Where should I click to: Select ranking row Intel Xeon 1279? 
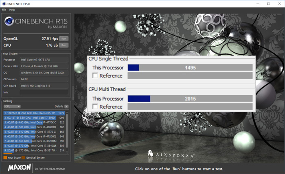[34, 113]
